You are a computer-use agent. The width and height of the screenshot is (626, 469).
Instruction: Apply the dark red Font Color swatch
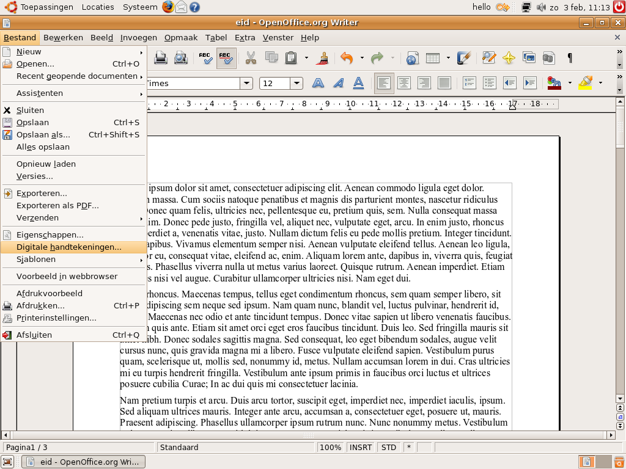click(x=554, y=83)
